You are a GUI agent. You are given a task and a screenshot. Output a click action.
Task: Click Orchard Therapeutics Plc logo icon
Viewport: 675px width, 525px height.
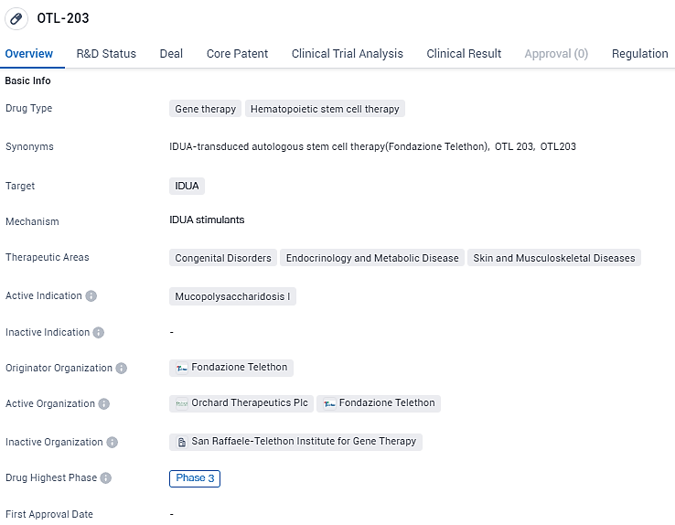click(x=181, y=403)
